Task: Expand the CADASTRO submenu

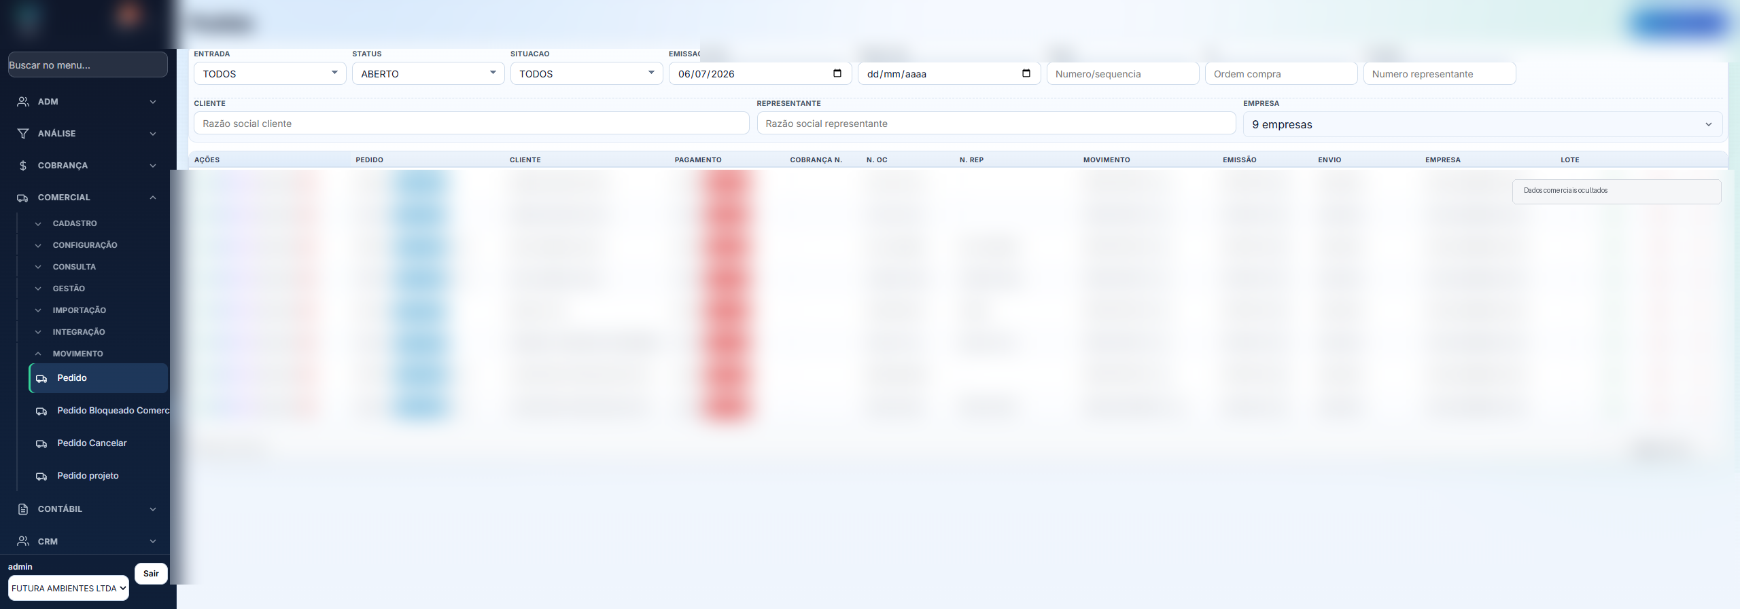Action: pyautogui.click(x=75, y=223)
